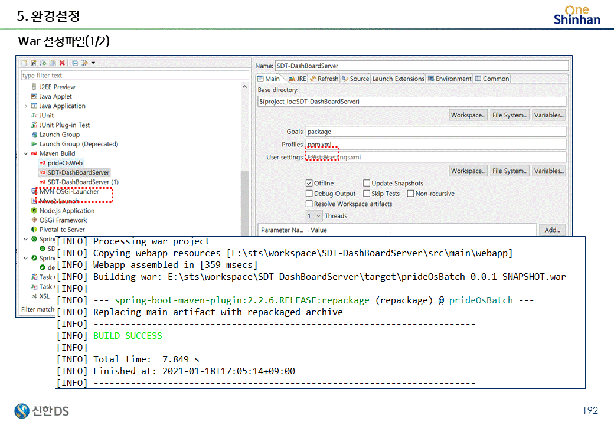This screenshot has height=425, width=614.
Task: Select the Launch Group (Deprecated) icon
Action: click(x=34, y=144)
